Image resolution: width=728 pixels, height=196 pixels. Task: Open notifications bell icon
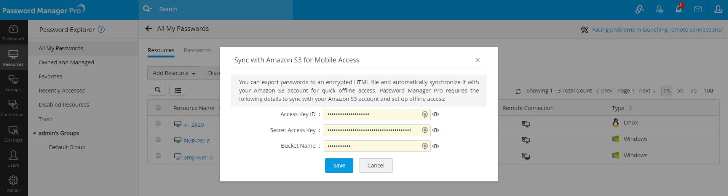(679, 10)
